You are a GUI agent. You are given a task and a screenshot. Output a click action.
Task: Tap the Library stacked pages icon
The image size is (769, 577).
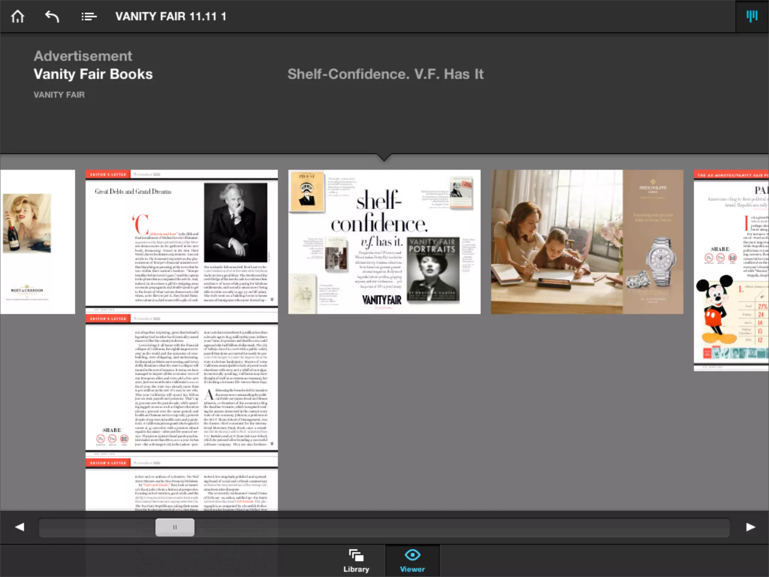tap(356, 555)
